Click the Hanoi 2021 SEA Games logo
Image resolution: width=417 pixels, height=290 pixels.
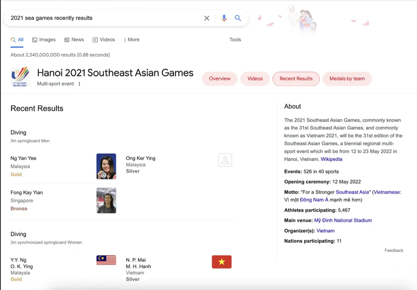(x=20, y=77)
